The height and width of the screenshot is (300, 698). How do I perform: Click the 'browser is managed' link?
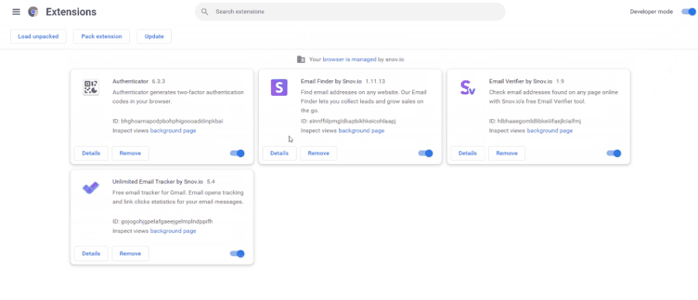(x=349, y=59)
